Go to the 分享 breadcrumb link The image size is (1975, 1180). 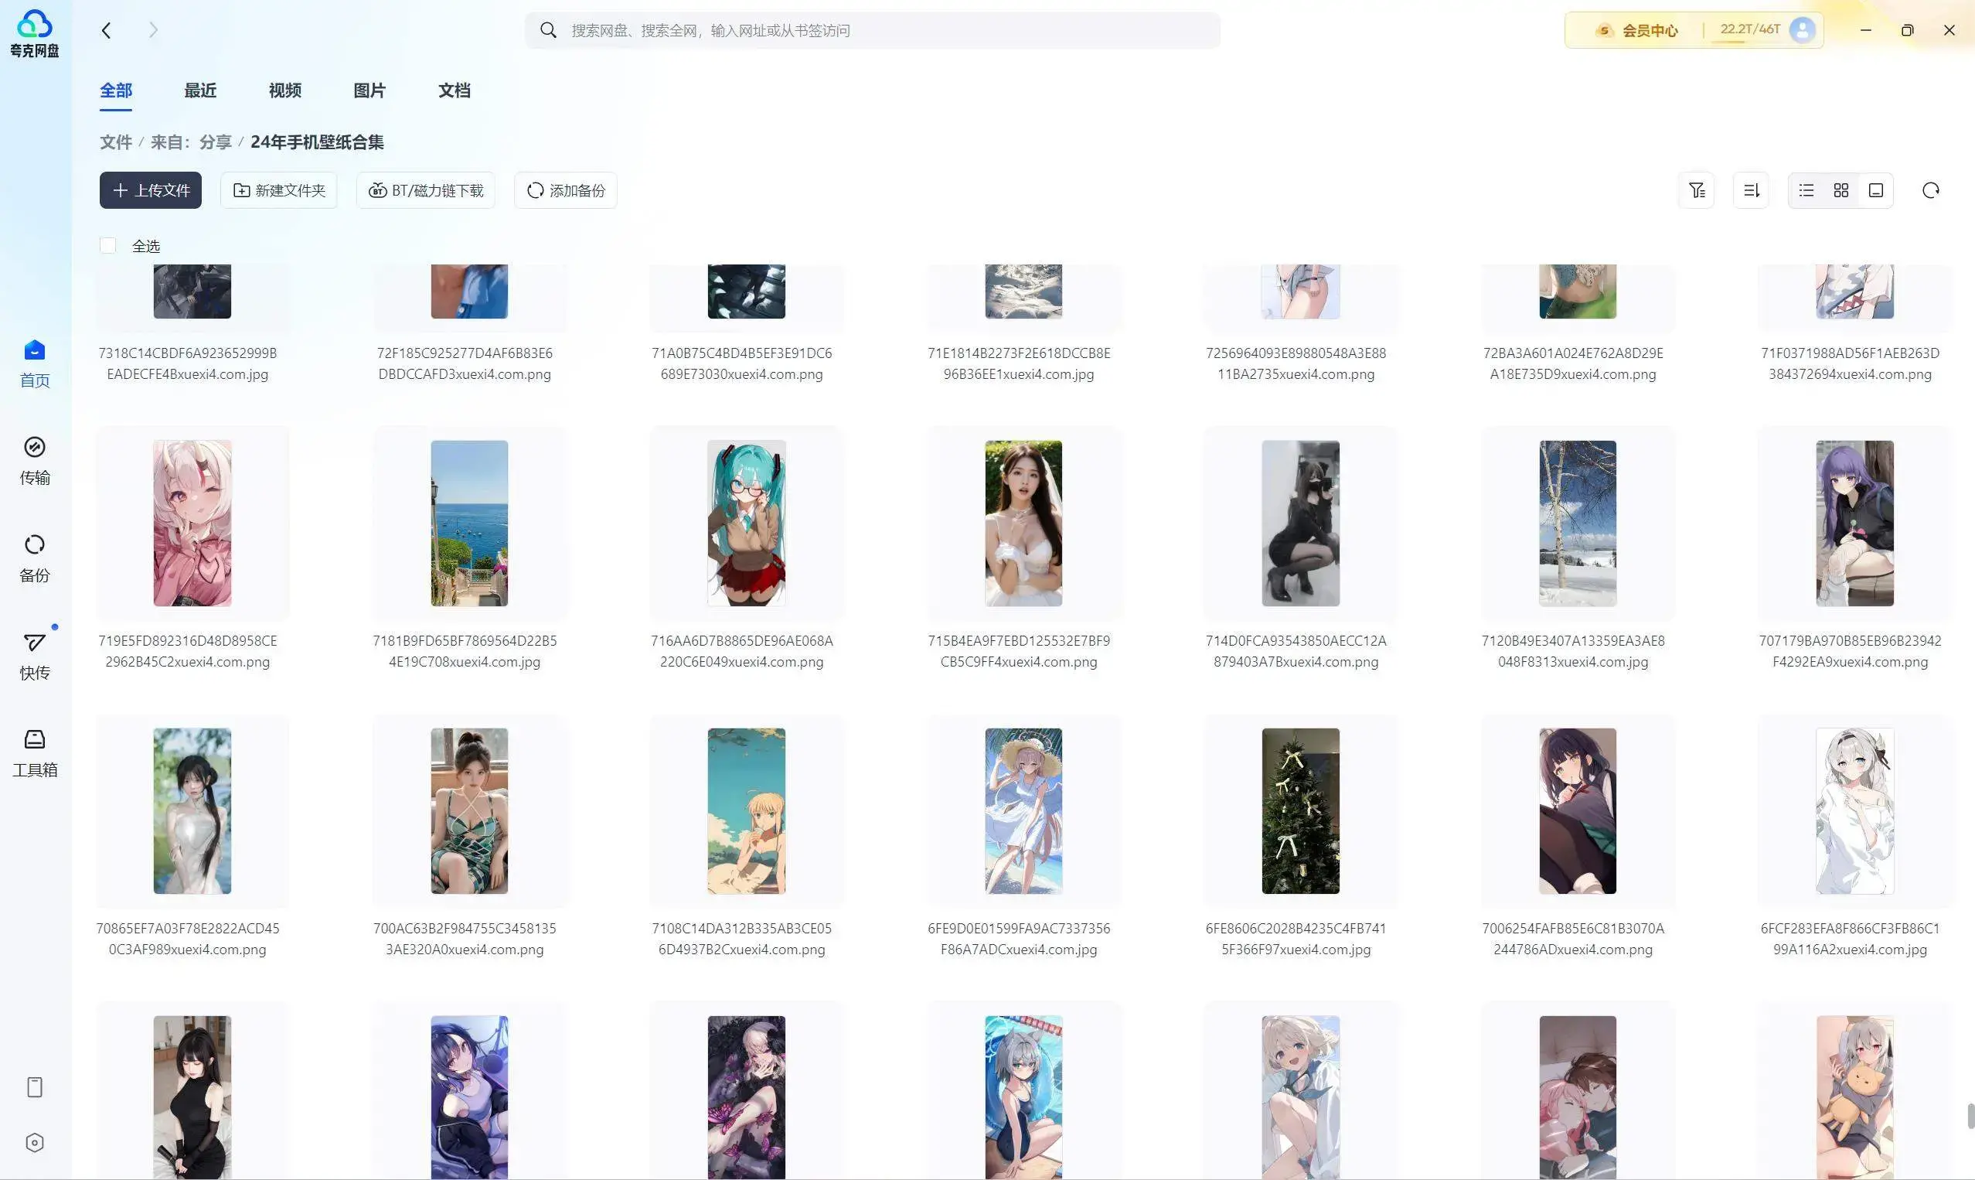pyautogui.click(x=215, y=142)
